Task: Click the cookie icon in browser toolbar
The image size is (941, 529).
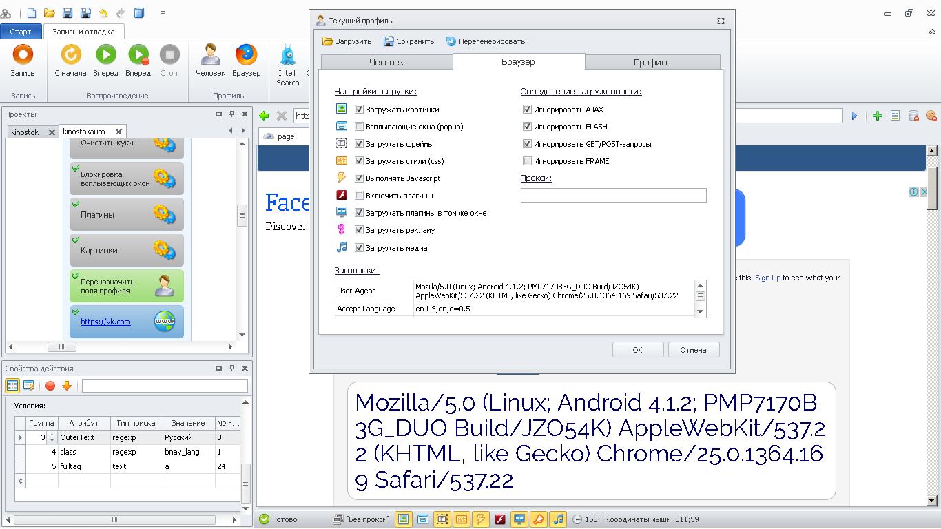Action: pos(931,116)
